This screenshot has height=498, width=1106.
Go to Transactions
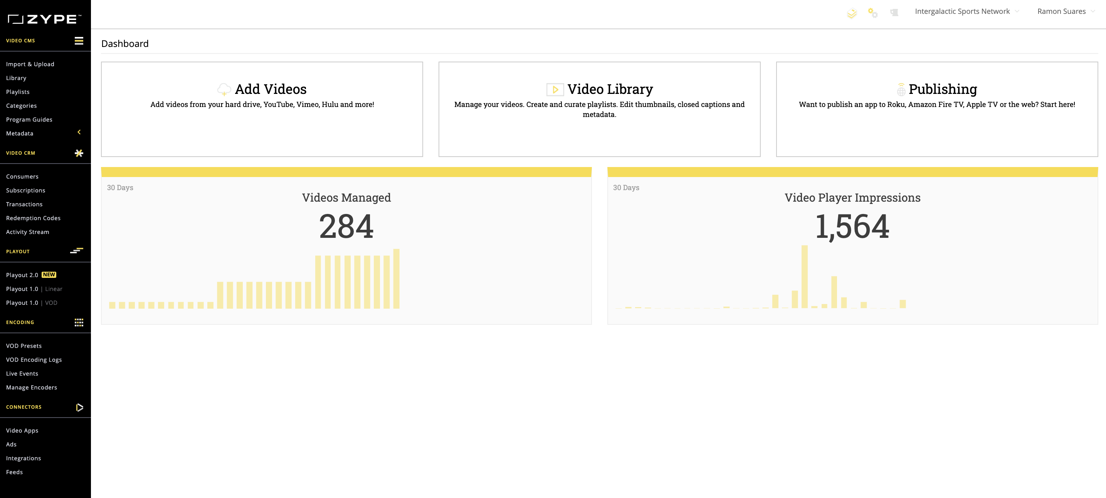click(25, 204)
